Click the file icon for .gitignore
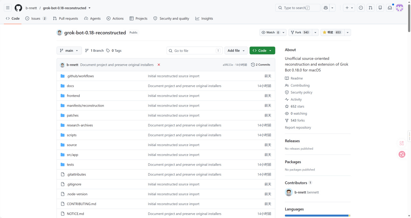Viewport: 411px width, 218px height. 63,184
